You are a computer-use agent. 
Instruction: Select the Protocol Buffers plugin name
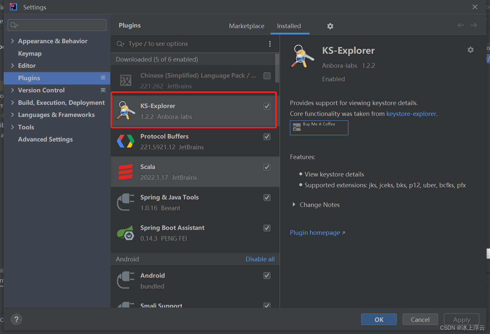pyautogui.click(x=164, y=136)
